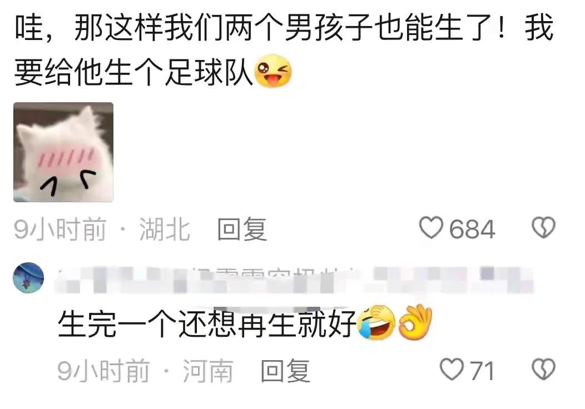The image size is (585, 409).
Task: Click the 河南 location label
Action: coord(208,371)
